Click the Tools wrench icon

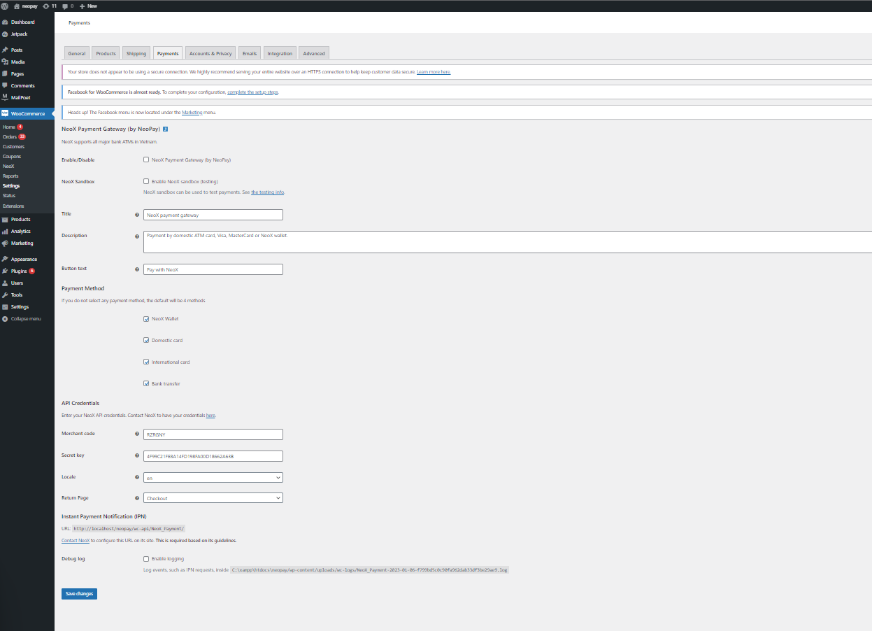click(x=5, y=295)
